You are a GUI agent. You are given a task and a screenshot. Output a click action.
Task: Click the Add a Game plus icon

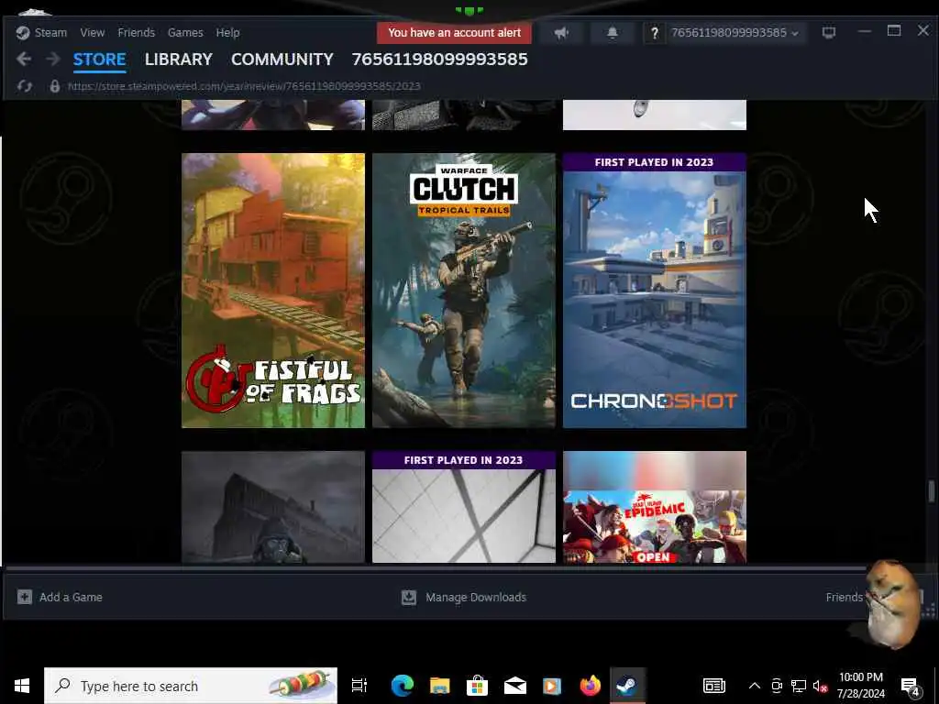[25, 597]
